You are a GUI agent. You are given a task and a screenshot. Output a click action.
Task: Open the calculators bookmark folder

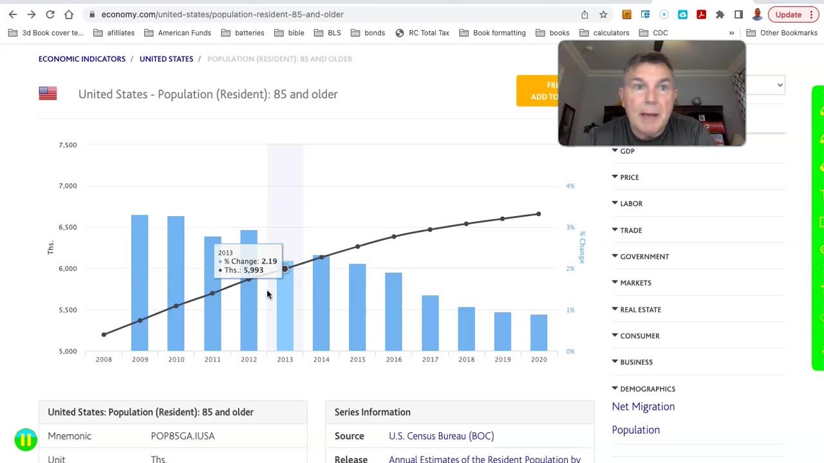[604, 33]
